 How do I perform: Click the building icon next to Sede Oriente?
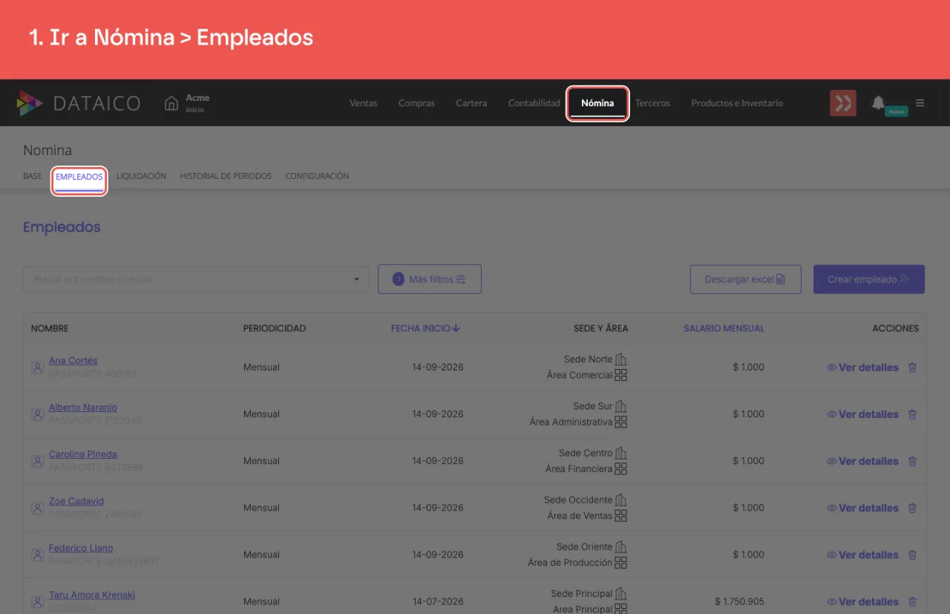[621, 546]
